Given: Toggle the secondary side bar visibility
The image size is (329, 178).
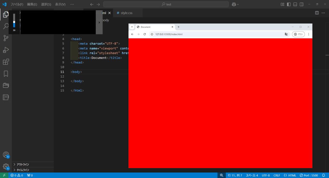Looking at the screenshot, I should click(x=301, y=4).
